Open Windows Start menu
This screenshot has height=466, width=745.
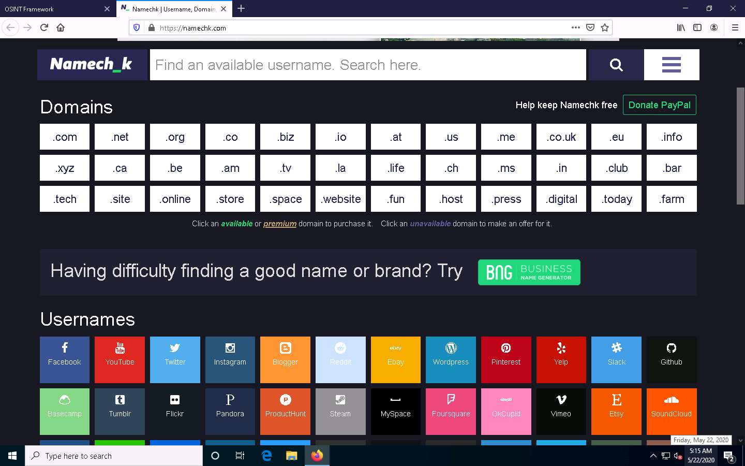[x=12, y=456]
